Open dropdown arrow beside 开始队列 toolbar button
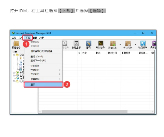The width and height of the screenshot is (164, 137). pyautogui.click(x=120, y=44)
